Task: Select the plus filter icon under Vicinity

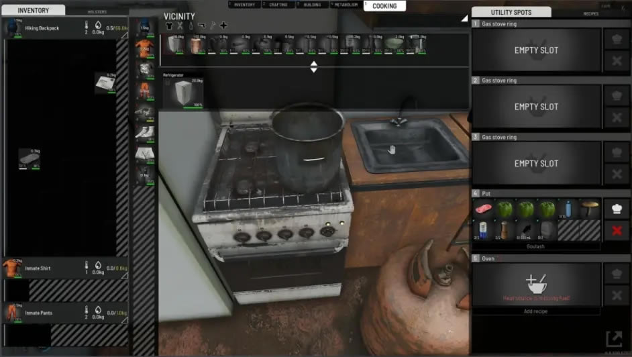Action: (223, 26)
